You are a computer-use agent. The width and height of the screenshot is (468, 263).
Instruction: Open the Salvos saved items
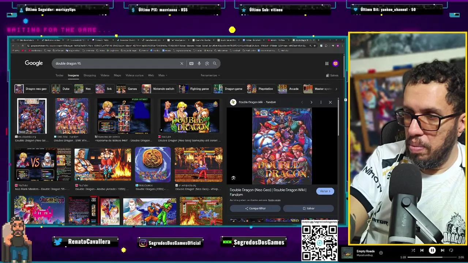coord(332,75)
